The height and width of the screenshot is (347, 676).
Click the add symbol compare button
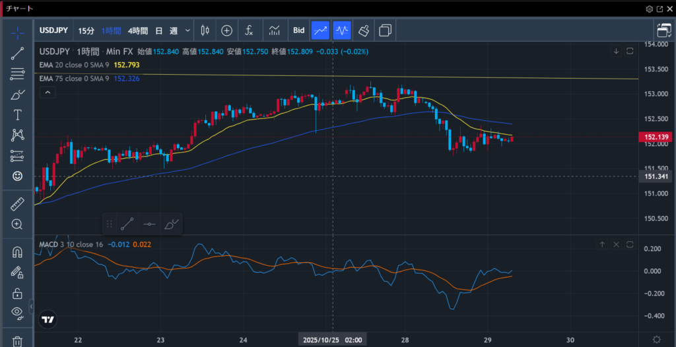point(226,30)
